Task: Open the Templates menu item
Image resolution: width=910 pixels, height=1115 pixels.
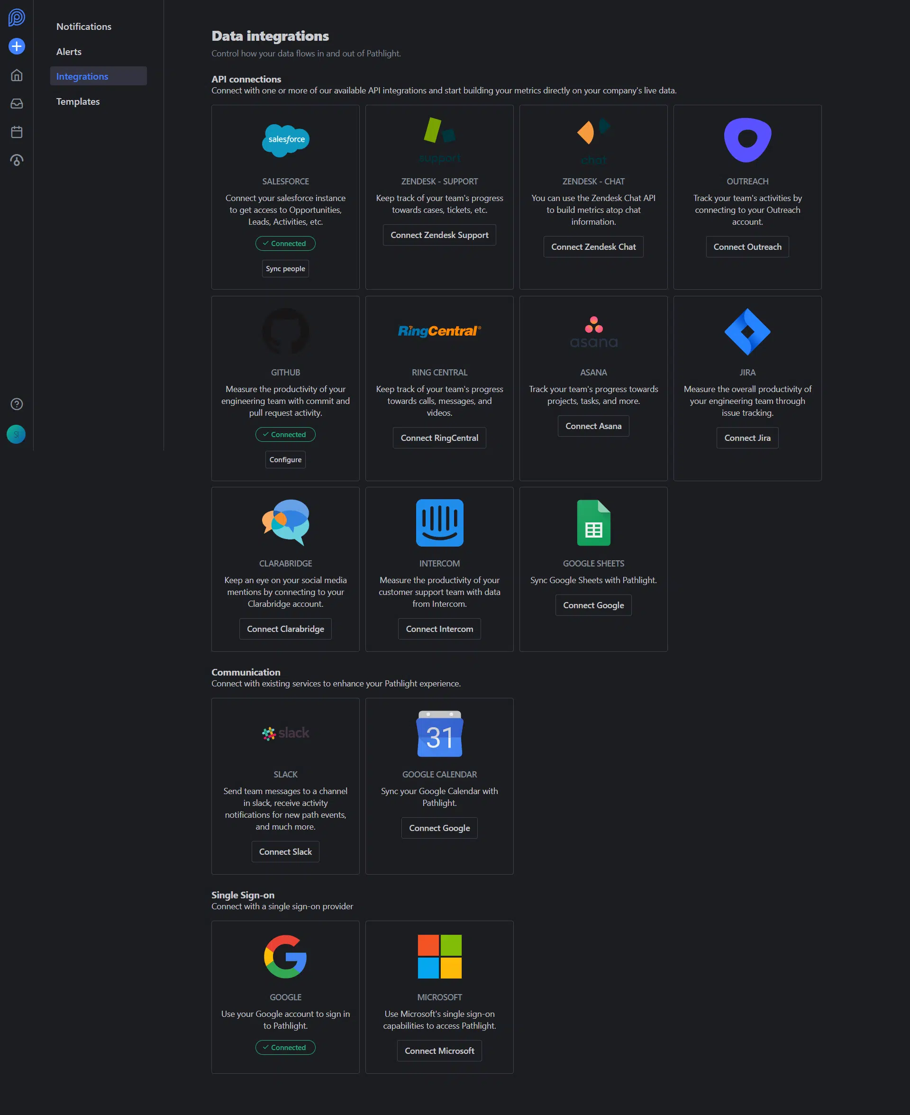Action: point(78,101)
